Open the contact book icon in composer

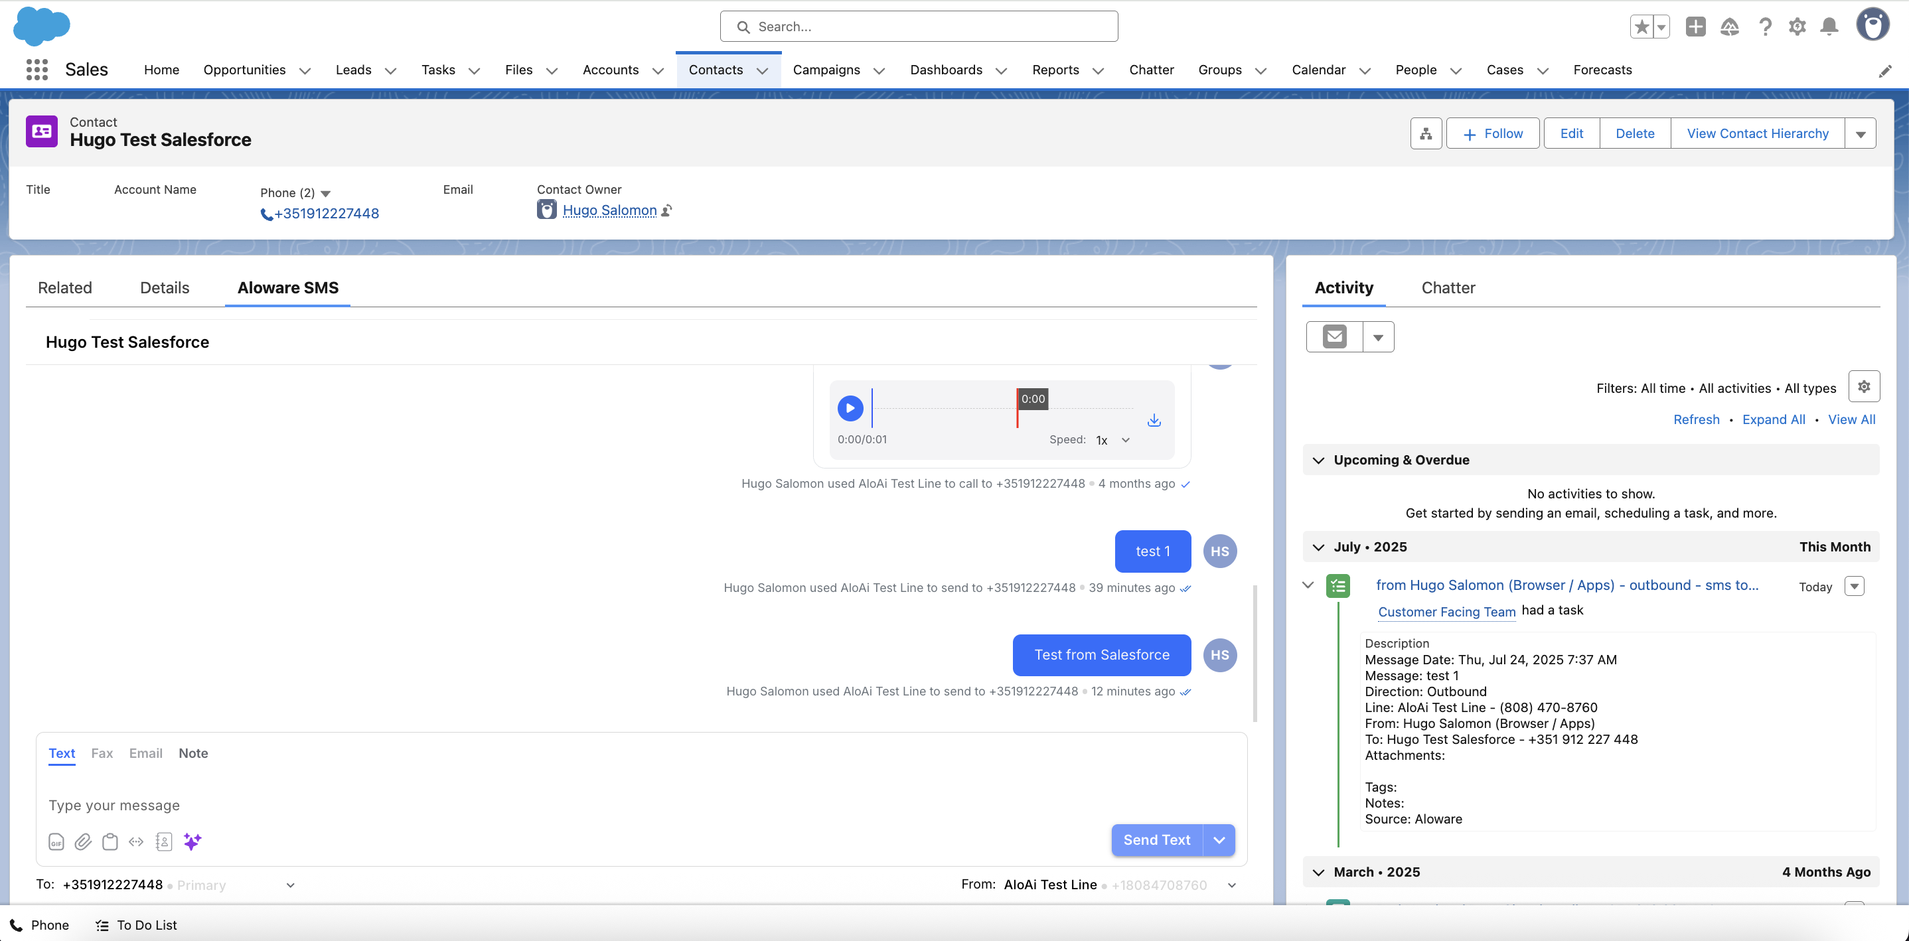[x=164, y=841]
